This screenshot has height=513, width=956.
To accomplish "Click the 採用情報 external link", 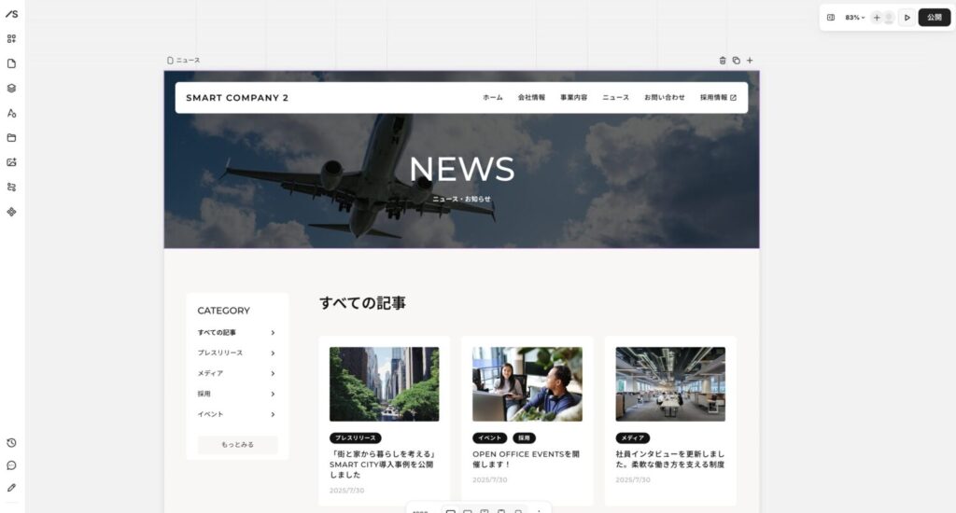I will click(718, 98).
